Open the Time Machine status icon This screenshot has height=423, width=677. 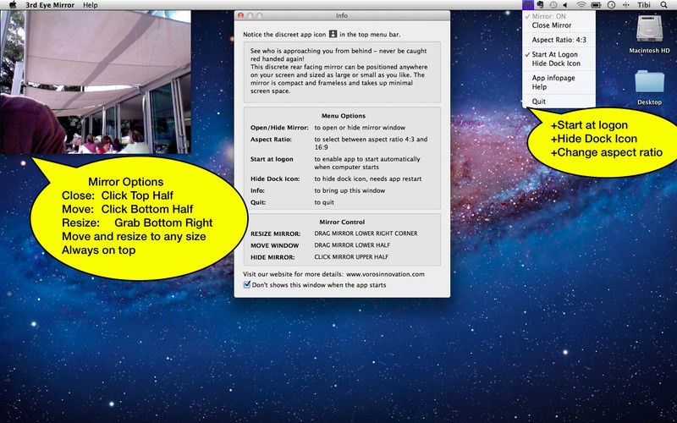[553, 5]
